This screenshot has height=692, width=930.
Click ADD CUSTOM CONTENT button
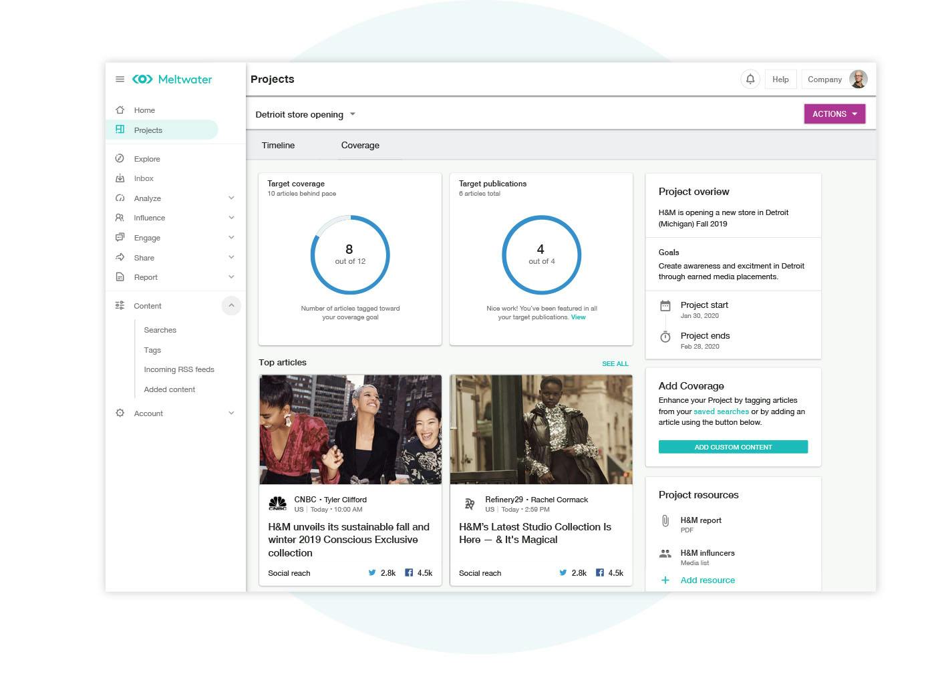click(x=733, y=447)
